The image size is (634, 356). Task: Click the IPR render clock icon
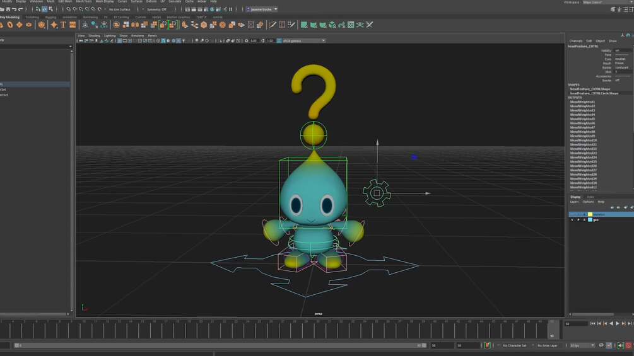pos(213,9)
